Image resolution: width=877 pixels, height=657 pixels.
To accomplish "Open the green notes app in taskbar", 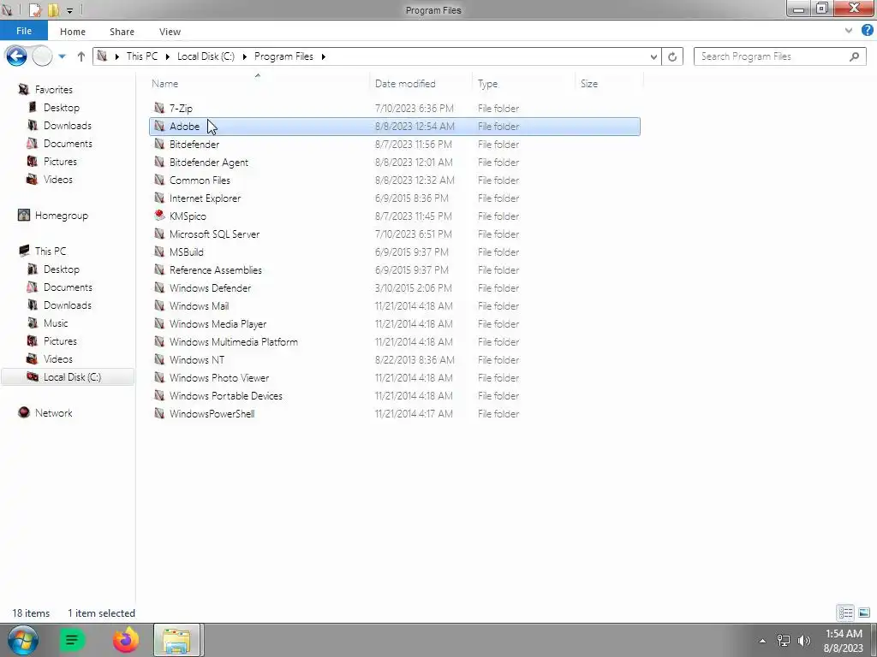I will pyautogui.click(x=72, y=640).
